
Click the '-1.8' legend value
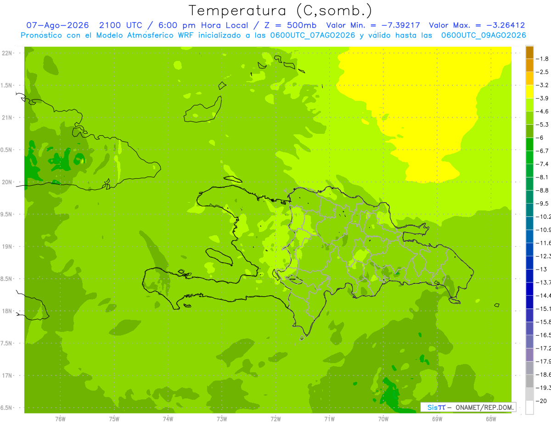pyautogui.click(x=543, y=59)
